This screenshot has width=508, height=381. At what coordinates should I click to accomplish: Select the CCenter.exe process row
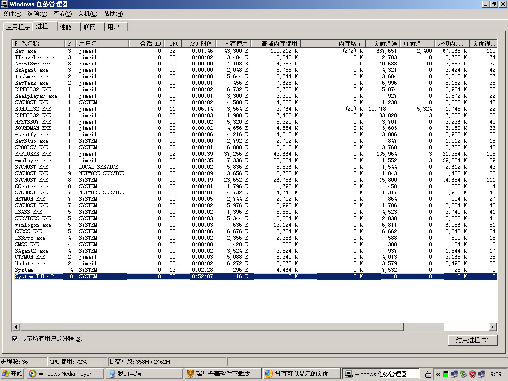click(x=255, y=187)
